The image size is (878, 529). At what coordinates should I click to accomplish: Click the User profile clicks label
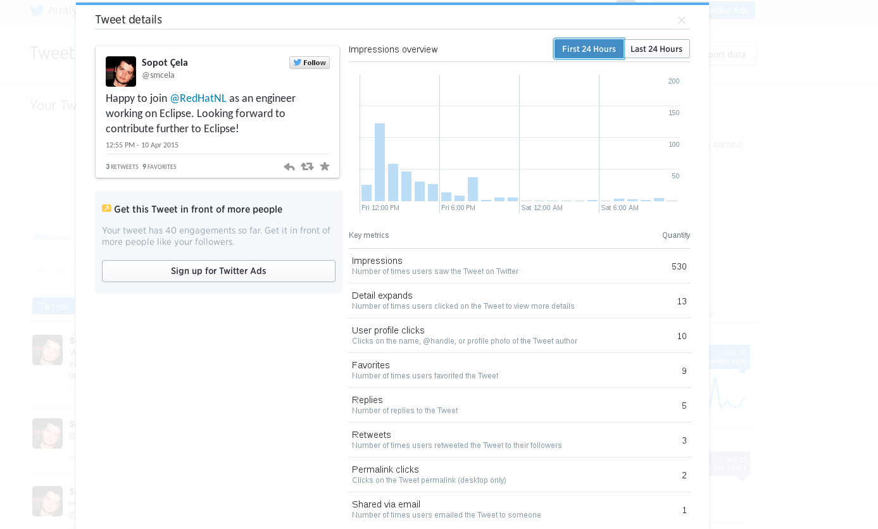388,330
